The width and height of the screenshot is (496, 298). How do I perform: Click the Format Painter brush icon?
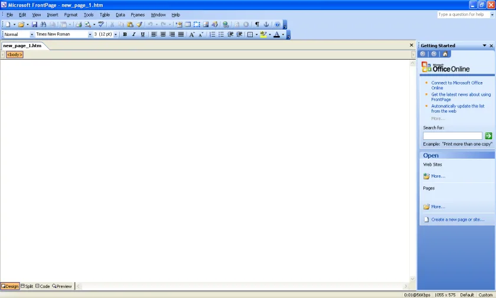(139, 24)
